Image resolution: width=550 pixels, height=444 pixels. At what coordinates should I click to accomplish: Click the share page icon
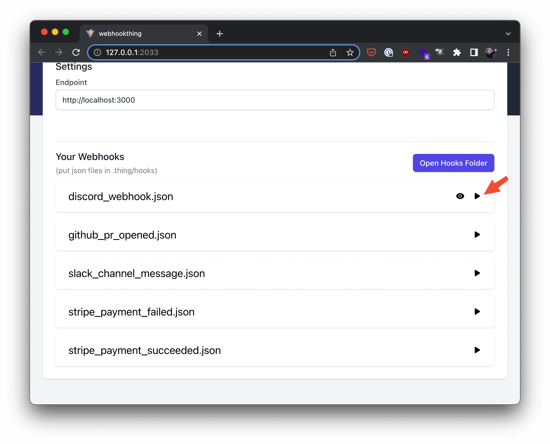click(333, 52)
